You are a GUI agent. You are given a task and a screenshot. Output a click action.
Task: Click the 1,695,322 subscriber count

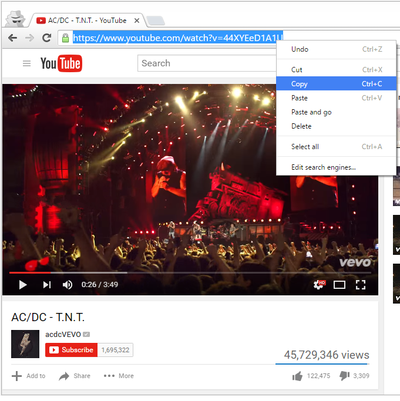tap(116, 350)
